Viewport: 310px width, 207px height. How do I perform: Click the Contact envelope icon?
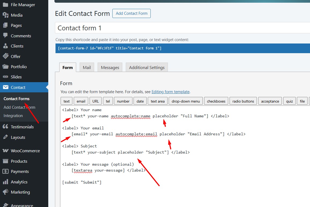6,87
